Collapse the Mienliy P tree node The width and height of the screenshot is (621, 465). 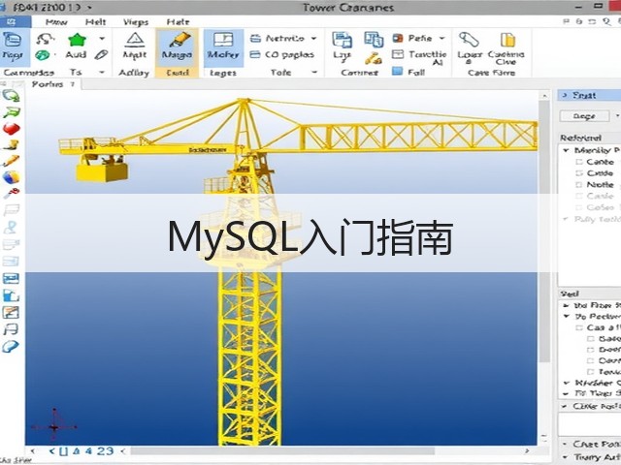tap(566, 150)
